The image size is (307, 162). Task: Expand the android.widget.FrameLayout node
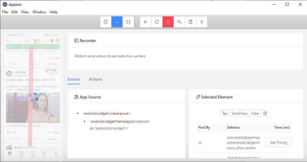[x=85, y=121]
